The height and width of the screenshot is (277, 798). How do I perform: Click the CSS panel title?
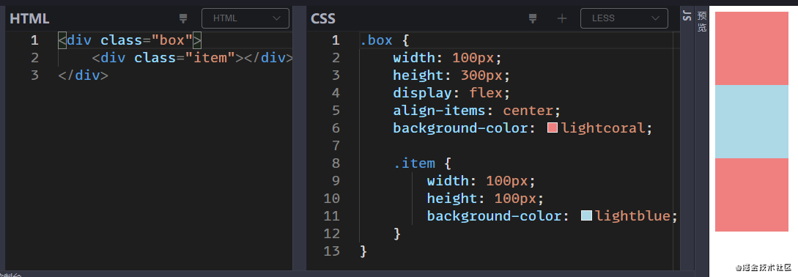[x=323, y=19]
